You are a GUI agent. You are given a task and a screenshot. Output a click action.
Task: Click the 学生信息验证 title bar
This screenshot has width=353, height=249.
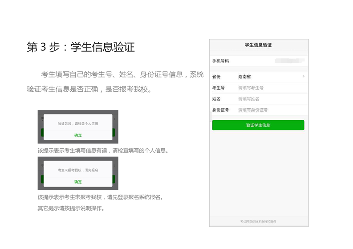point(258,45)
